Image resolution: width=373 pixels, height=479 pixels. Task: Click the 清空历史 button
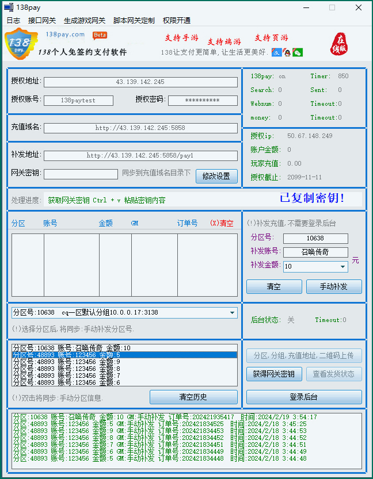click(193, 397)
